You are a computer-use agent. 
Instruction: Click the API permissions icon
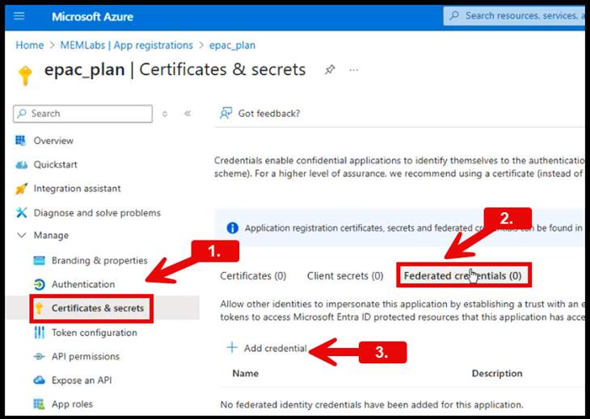(39, 356)
